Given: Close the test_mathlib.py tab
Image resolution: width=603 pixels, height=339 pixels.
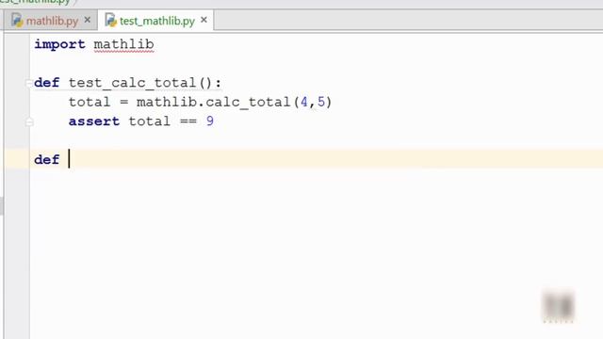Looking at the screenshot, I should point(204,20).
